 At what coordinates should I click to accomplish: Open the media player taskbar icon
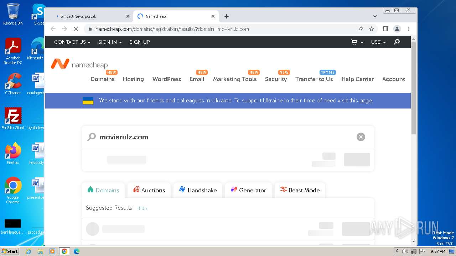coord(52,251)
